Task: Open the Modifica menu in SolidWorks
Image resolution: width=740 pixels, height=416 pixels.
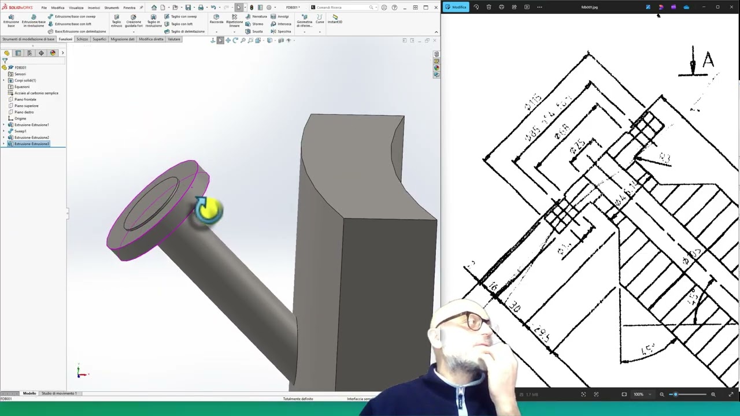Action: [x=58, y=8]
